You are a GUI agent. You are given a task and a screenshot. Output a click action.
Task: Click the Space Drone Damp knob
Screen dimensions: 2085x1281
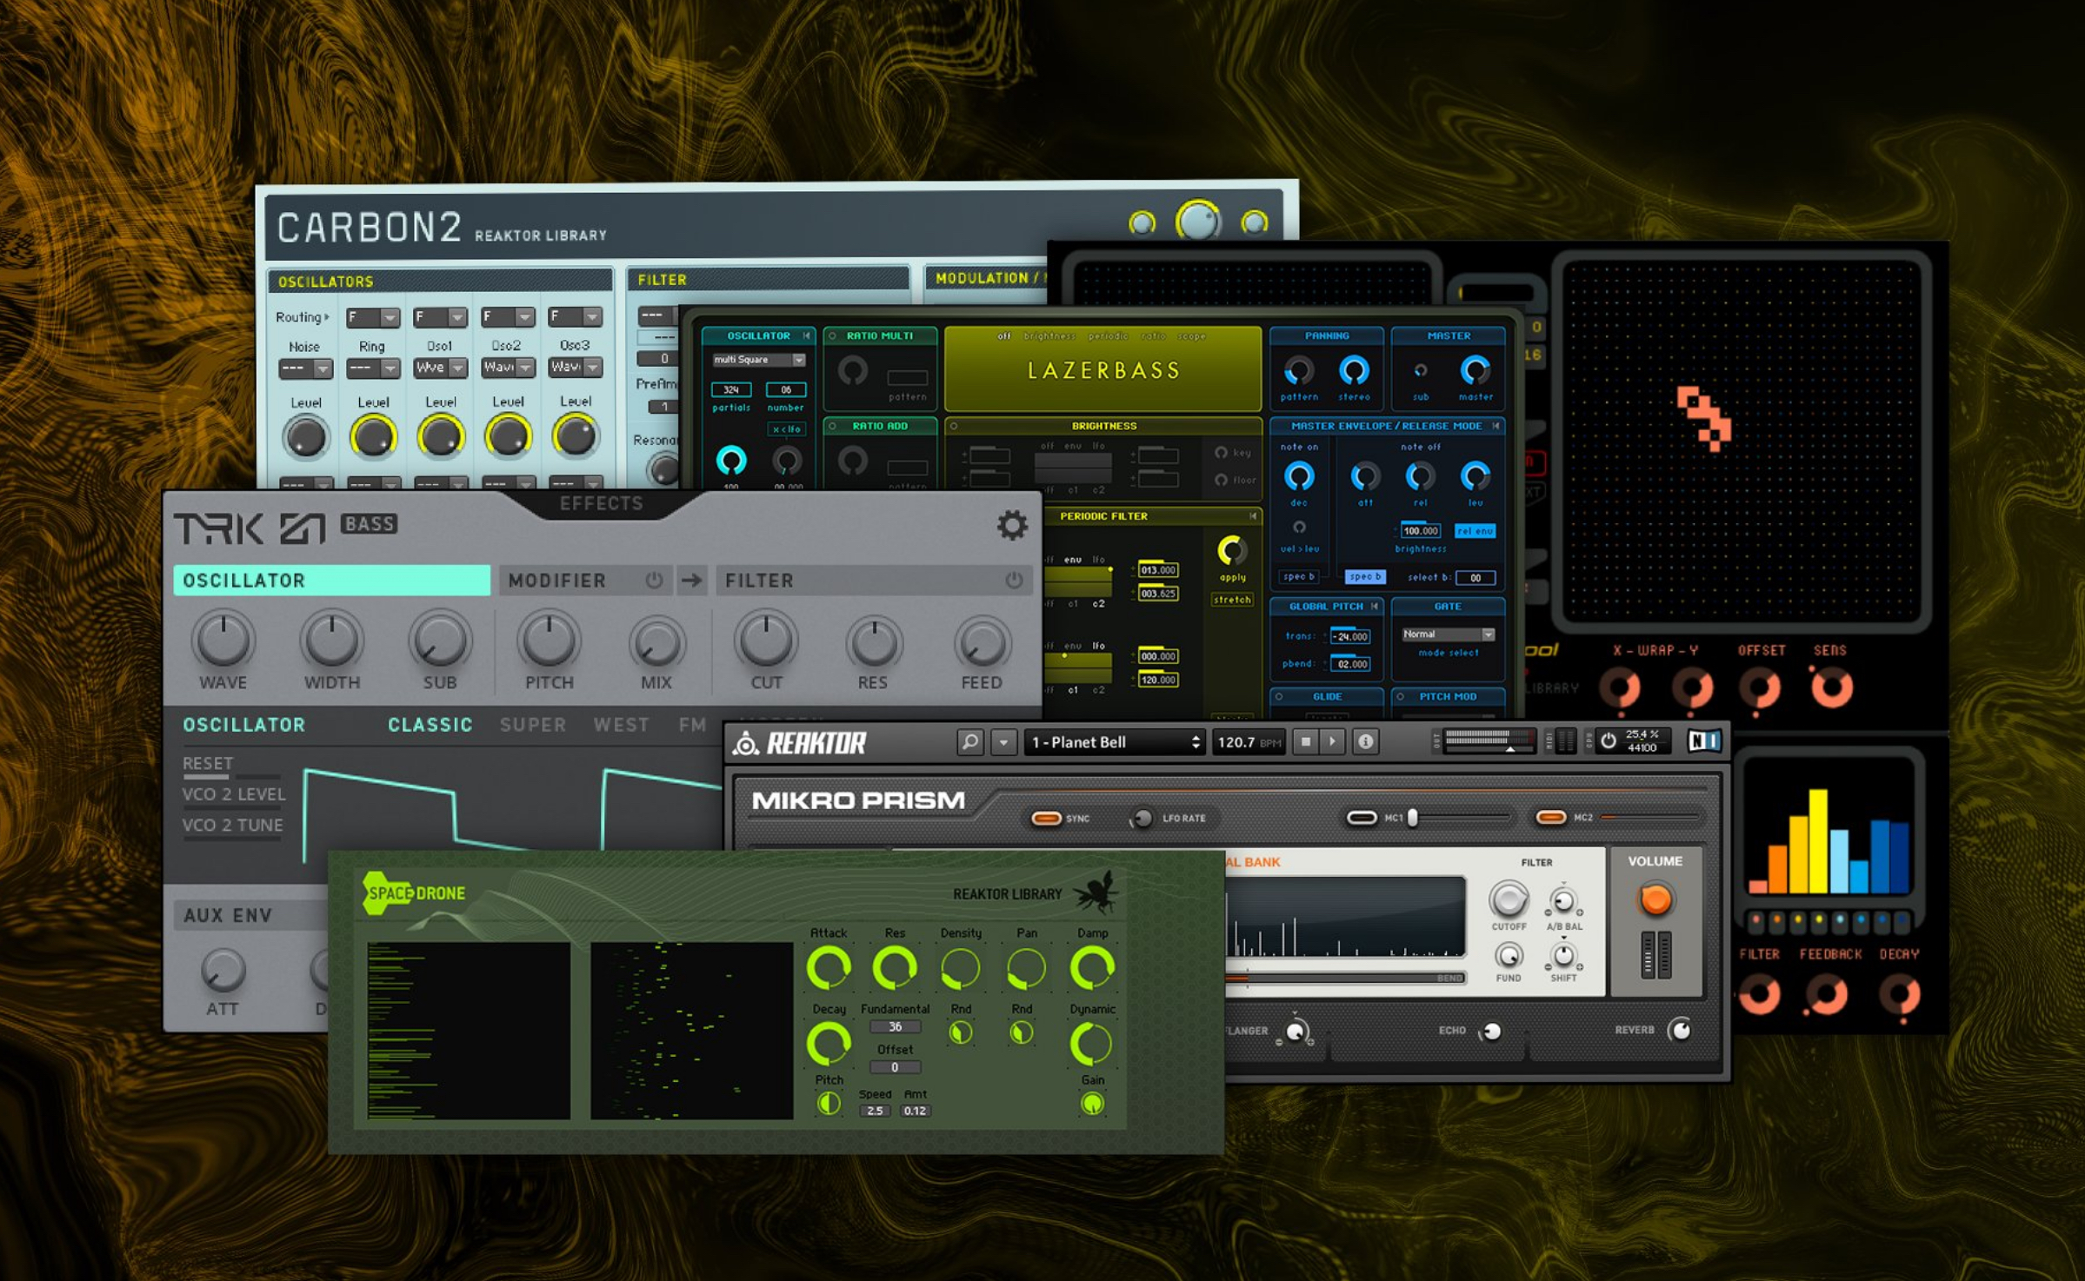pos(1092,967)
